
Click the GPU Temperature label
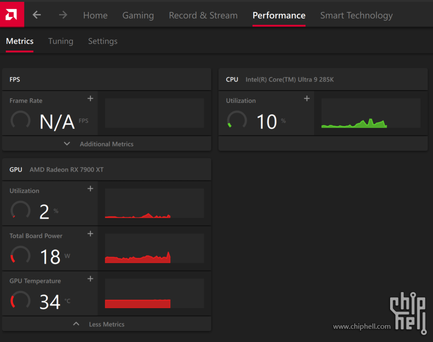click(35, 281)
